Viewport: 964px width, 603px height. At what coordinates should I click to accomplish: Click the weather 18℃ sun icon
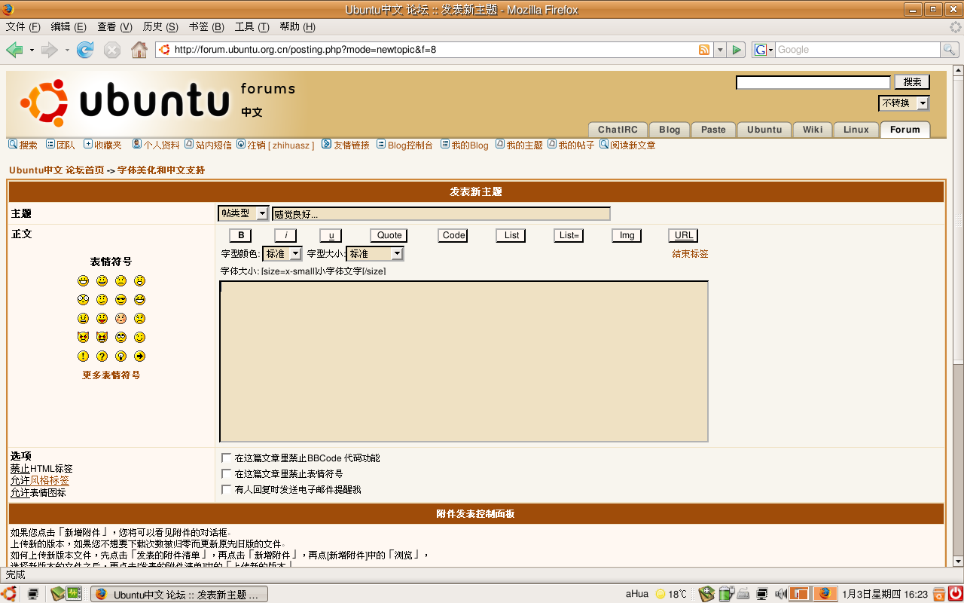tap(660, 594)
